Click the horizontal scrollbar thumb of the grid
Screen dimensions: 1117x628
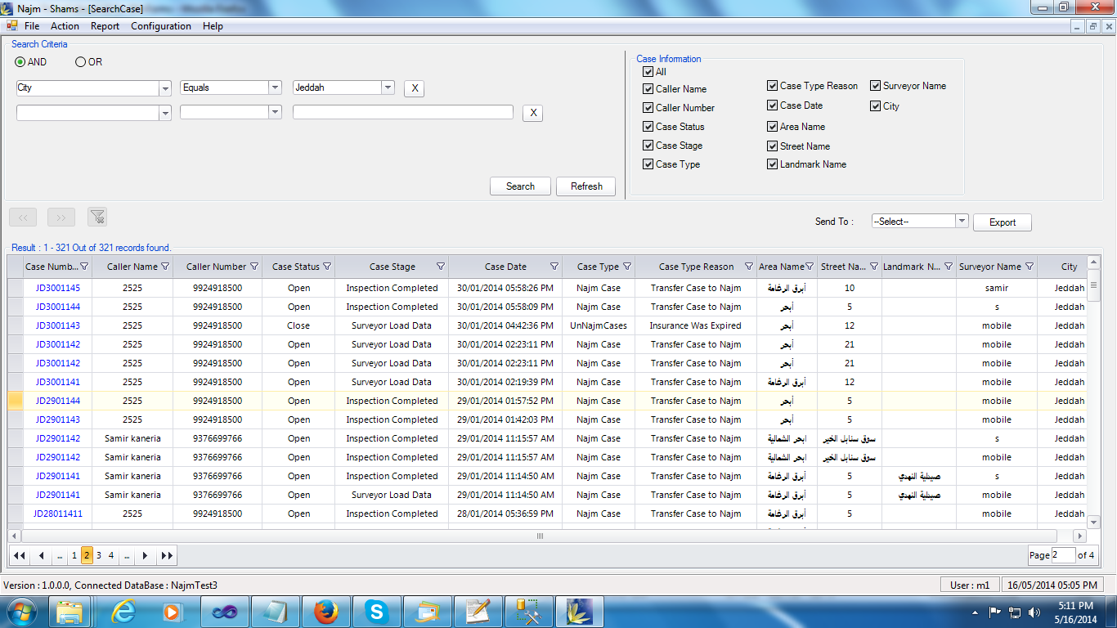pyautogui.click(x=540, y=536)
